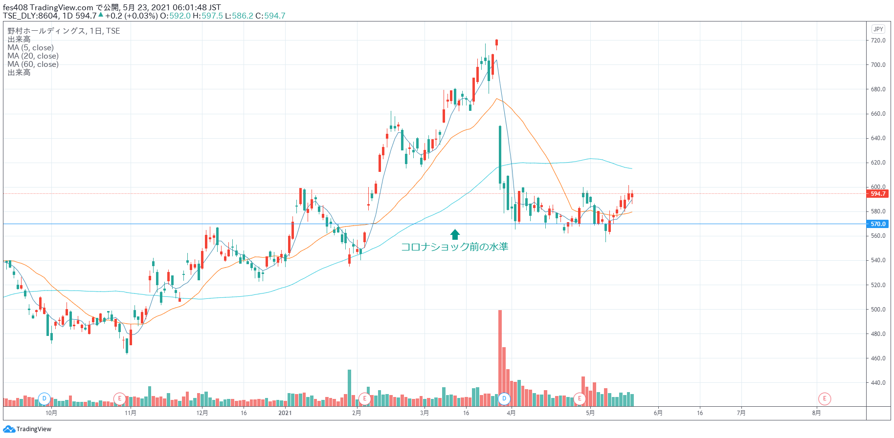Click the dividend D marker near 4月
This screenshot has height=438, width=894.
pyautogui.click(x=504, y=398)
